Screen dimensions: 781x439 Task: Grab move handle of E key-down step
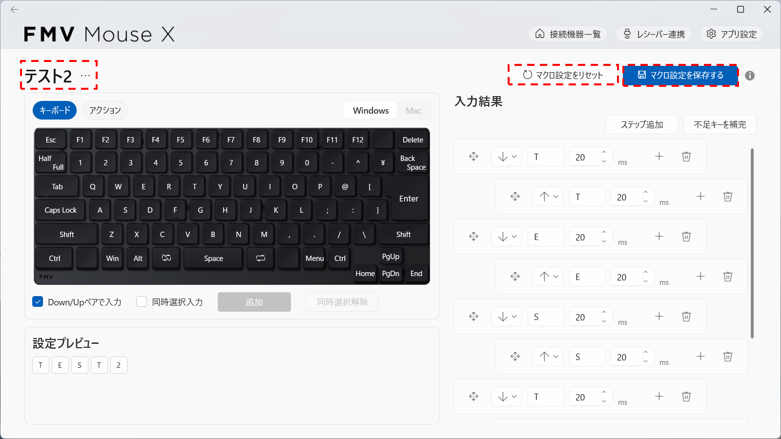473,237
